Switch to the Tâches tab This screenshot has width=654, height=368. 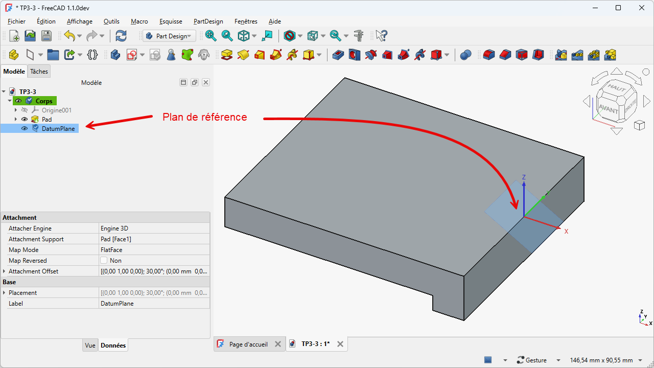(x=39, y=72)
